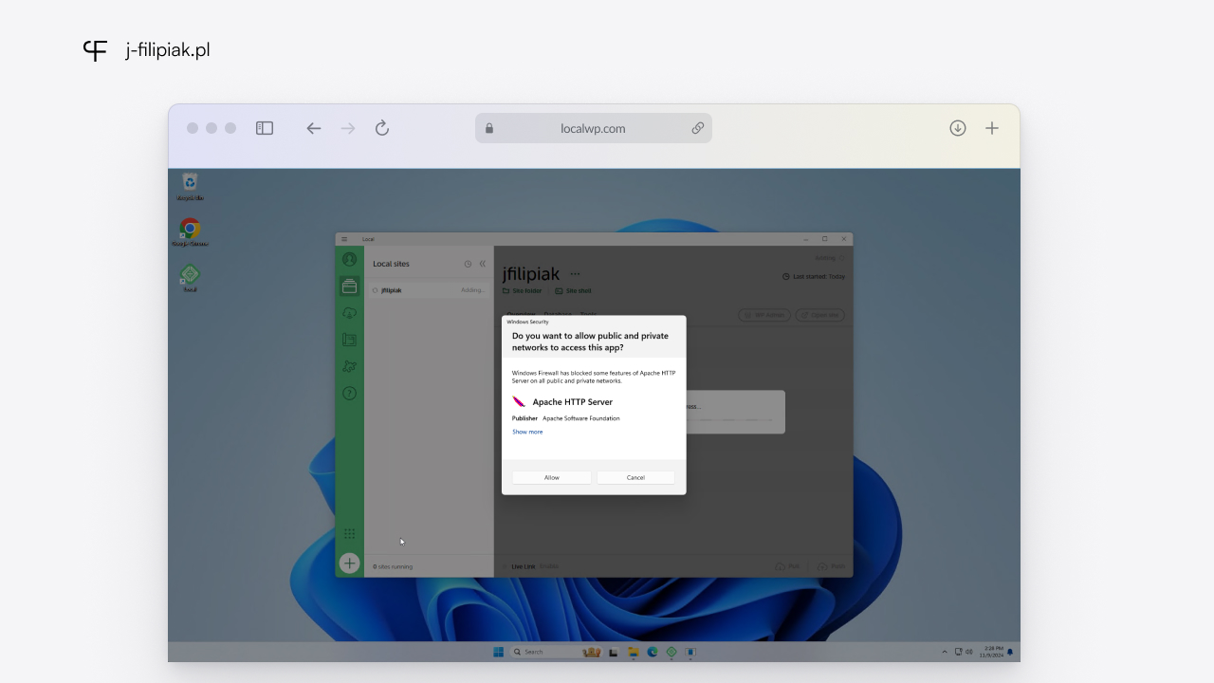This screenshot has width=1214, height=683.
Task: Select the Local sites icon in sidebar
Action: click(x=349, y=286)
